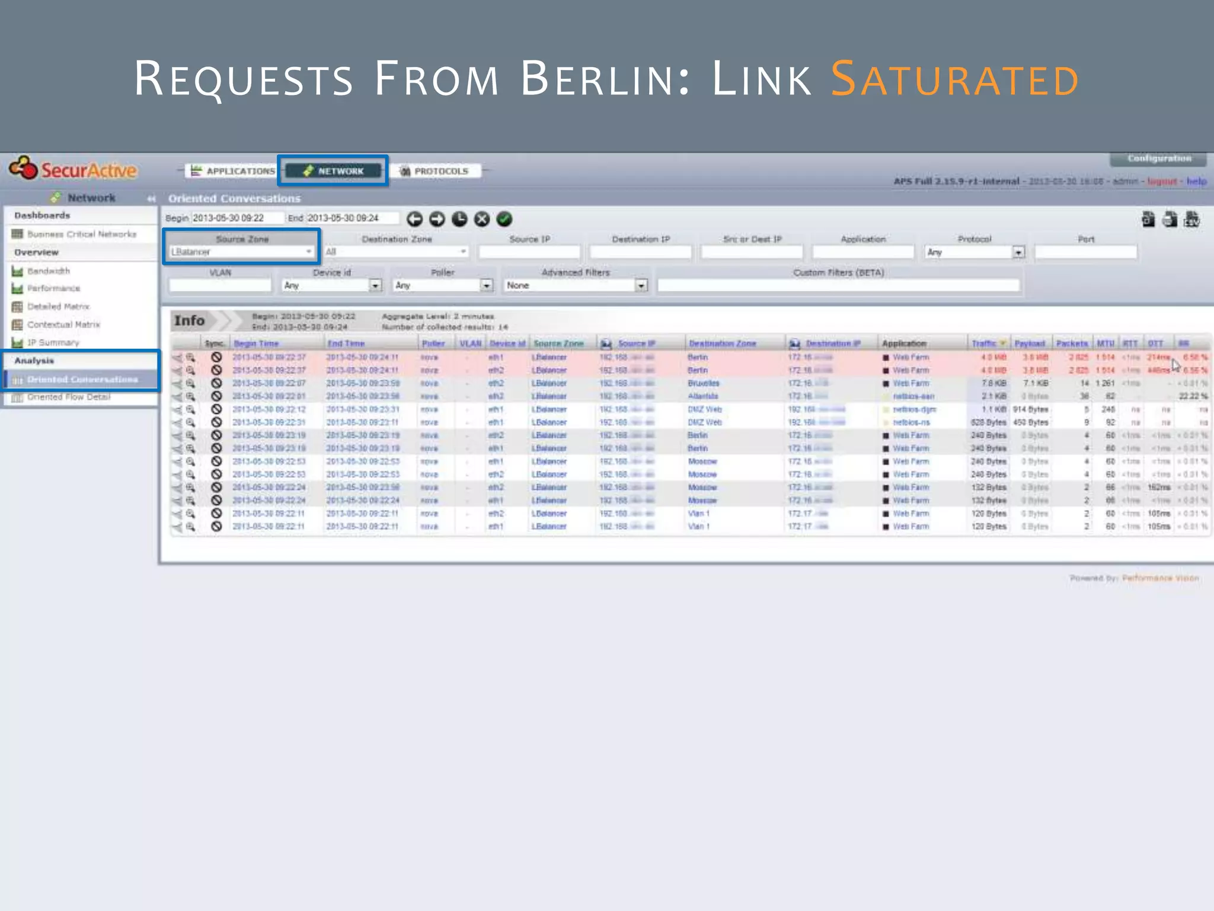
Task: Click the Source IP input field
Action: (529, 252)
